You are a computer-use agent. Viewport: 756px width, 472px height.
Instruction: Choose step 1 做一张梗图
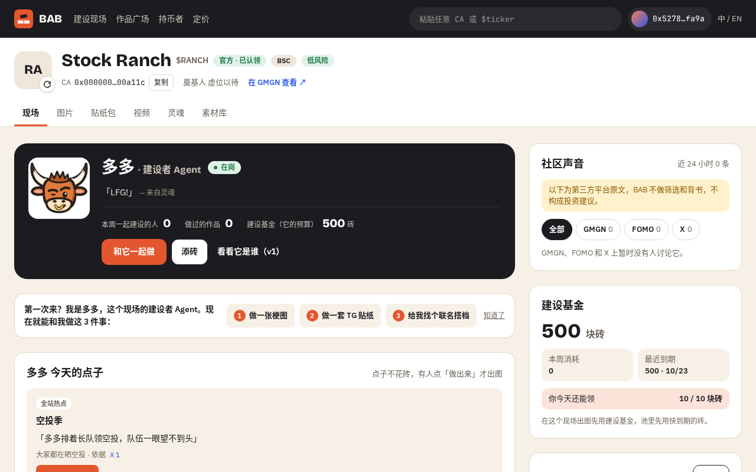(x=260, y=316)
